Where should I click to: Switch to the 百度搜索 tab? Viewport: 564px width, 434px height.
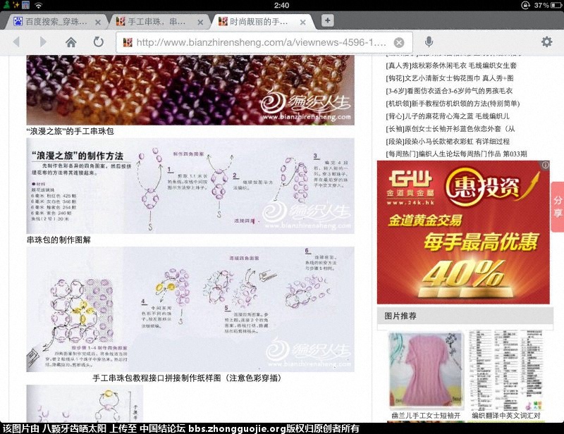click(x=56, y=21)
